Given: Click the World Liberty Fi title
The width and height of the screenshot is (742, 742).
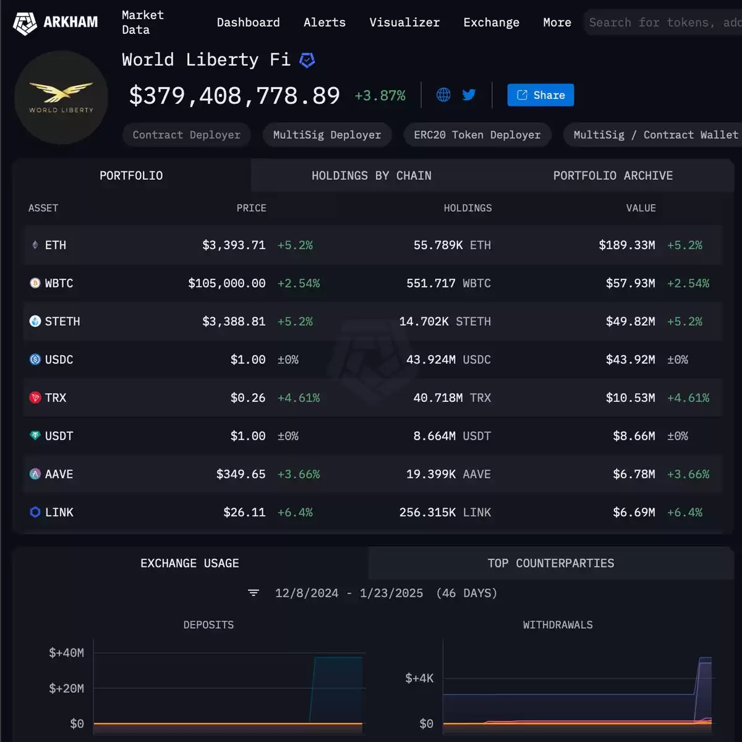Looking at the screenshot, I should point(206,59).
